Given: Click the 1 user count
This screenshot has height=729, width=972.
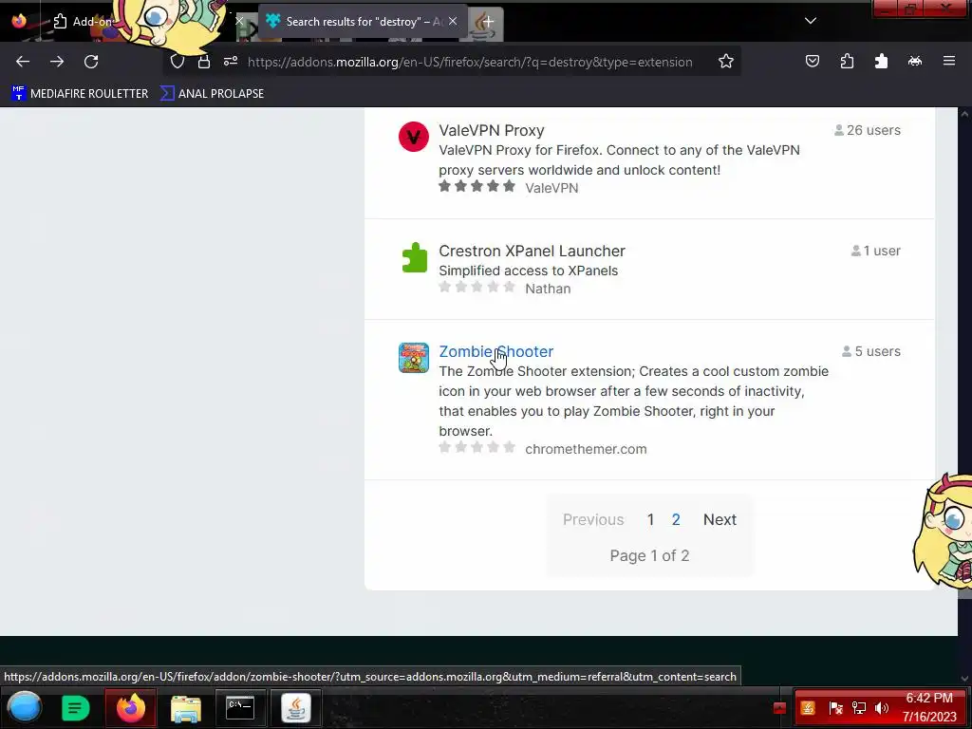Looking at the screenshot, I should click(x=875, y=251).
